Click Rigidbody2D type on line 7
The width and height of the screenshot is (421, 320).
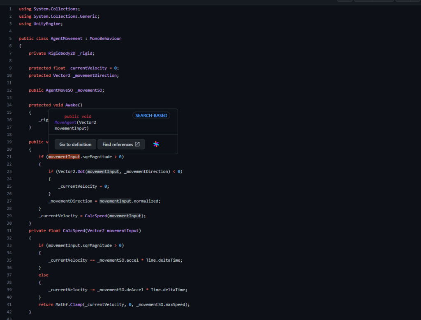tap(62, 53)
